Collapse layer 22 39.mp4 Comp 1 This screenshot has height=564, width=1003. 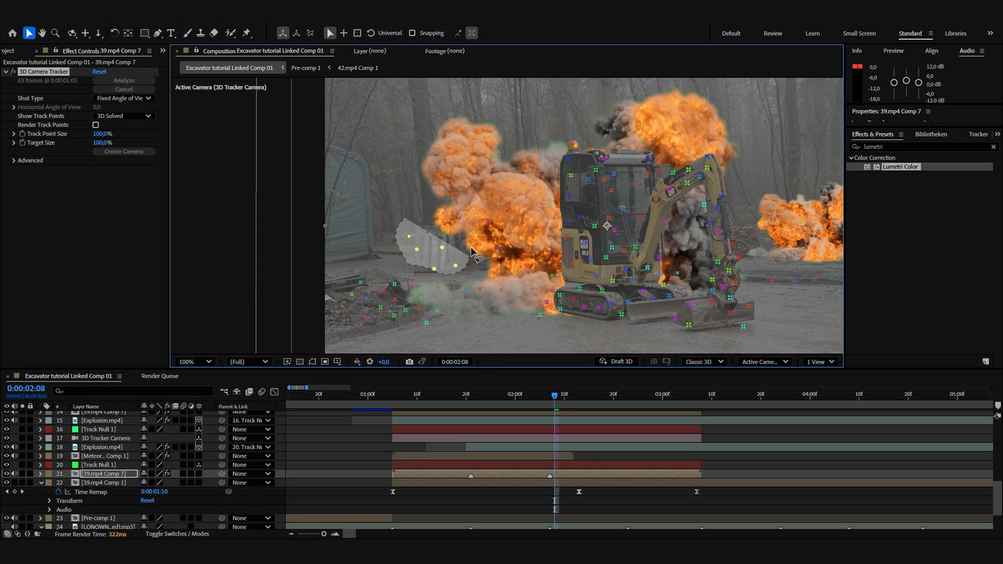click(41, 483)
